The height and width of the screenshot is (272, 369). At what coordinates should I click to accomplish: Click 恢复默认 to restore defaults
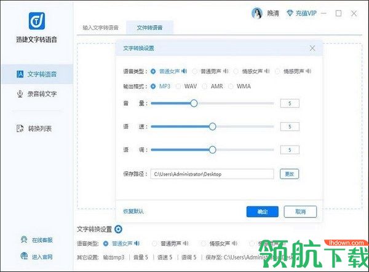click(x=133, y=211)
